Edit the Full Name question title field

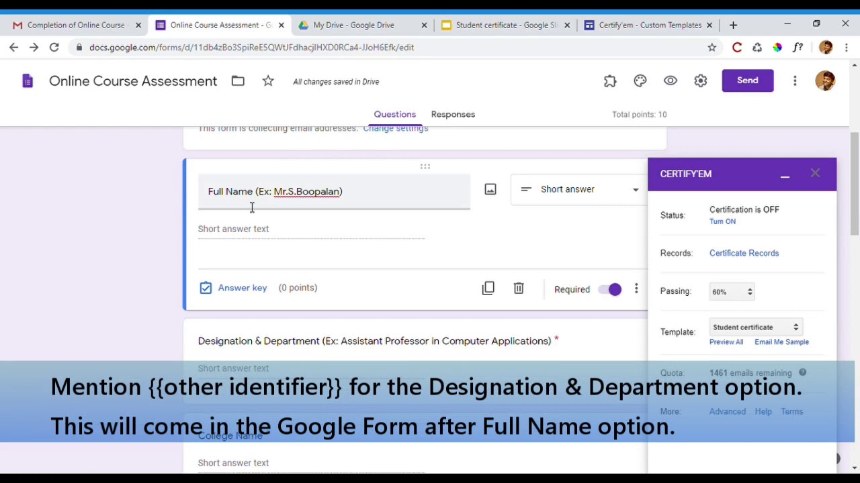point(334,192)
